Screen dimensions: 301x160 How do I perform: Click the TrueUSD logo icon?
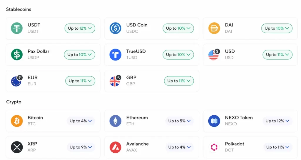[115, 55]
